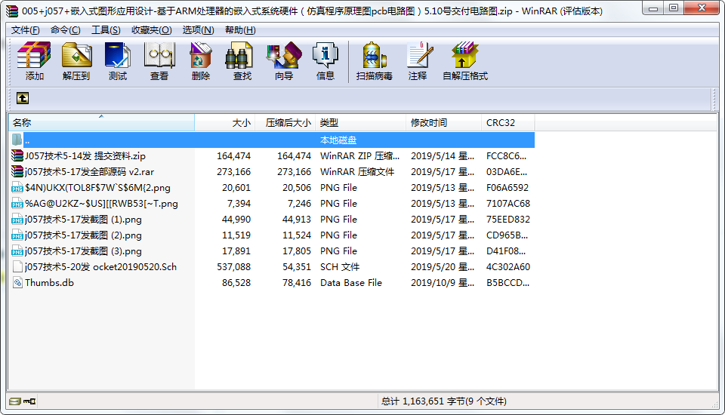Select the Thumbs.db file name
The height and width of the screenshot is (415, 725).
(50, 282)
